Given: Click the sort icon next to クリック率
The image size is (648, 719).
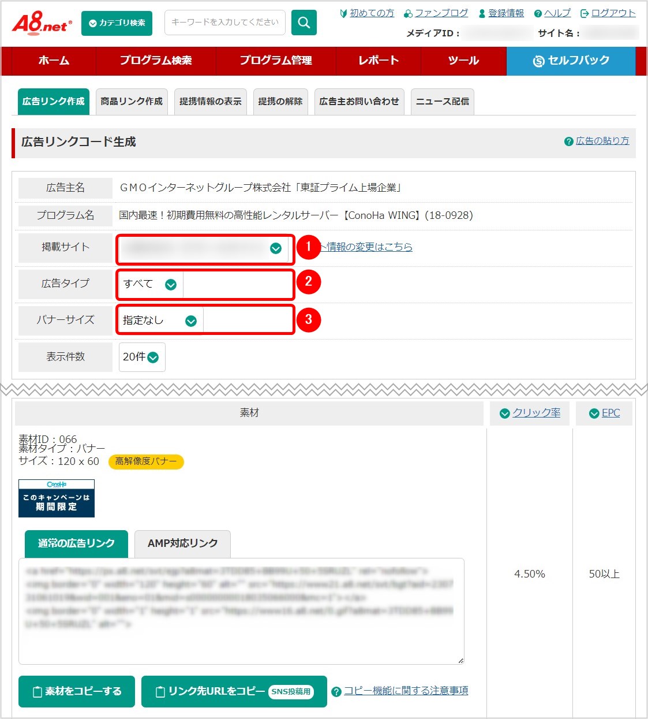Looking at the screenshot, I should pyautogui.click(x=505, y=412).
